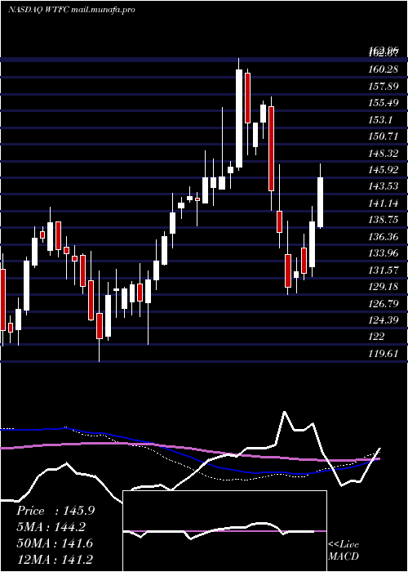Click the 122 price axis label
408x572 pixels.
pos(376,337)
